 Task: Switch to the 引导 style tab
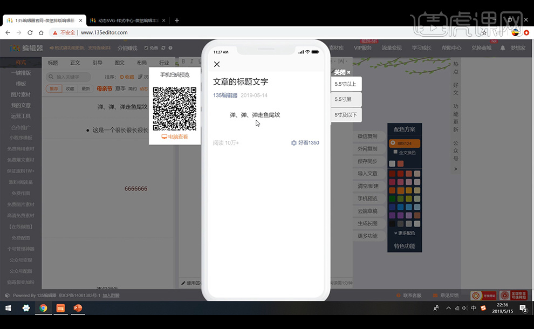(97, 63)
